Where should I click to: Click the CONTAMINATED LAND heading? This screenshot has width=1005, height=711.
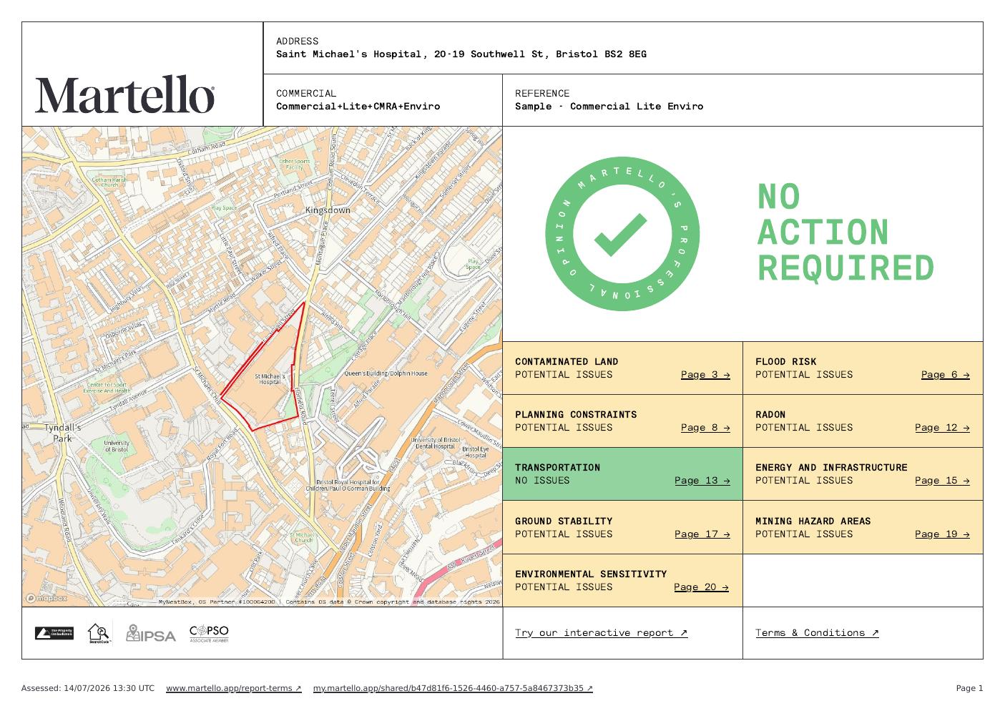[x=567, y=361]
